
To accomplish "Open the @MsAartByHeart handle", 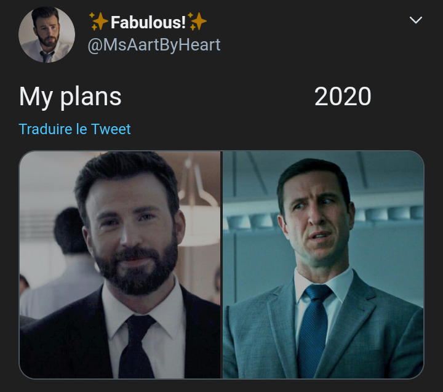I will click(154, 45).
